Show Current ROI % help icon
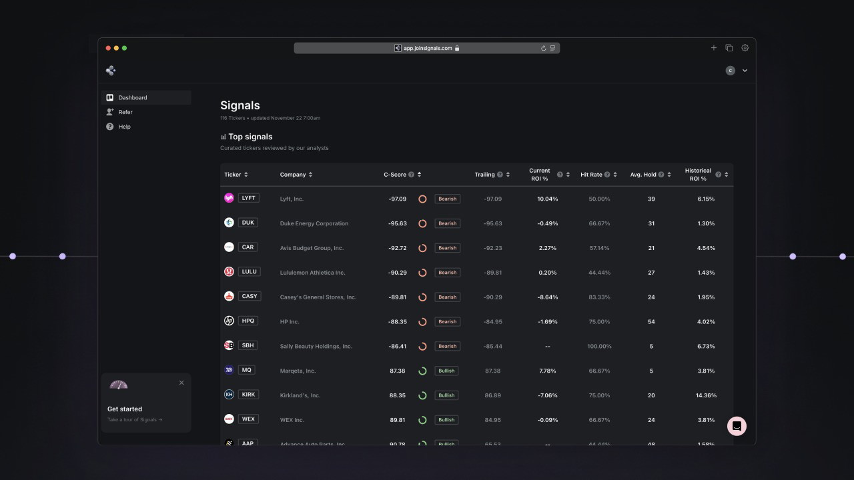This screenshot has height=480, width=854. pyautogui.click(x=560, y=175)
